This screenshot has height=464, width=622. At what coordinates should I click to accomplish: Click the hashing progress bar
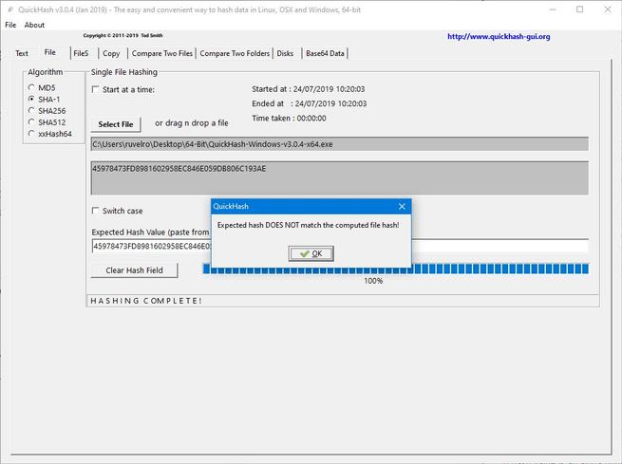click(x=395, y=269)
